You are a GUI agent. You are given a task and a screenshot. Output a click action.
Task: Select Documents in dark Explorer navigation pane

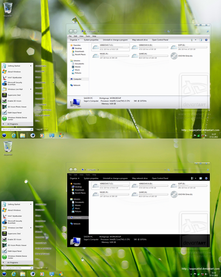[78, 202]
